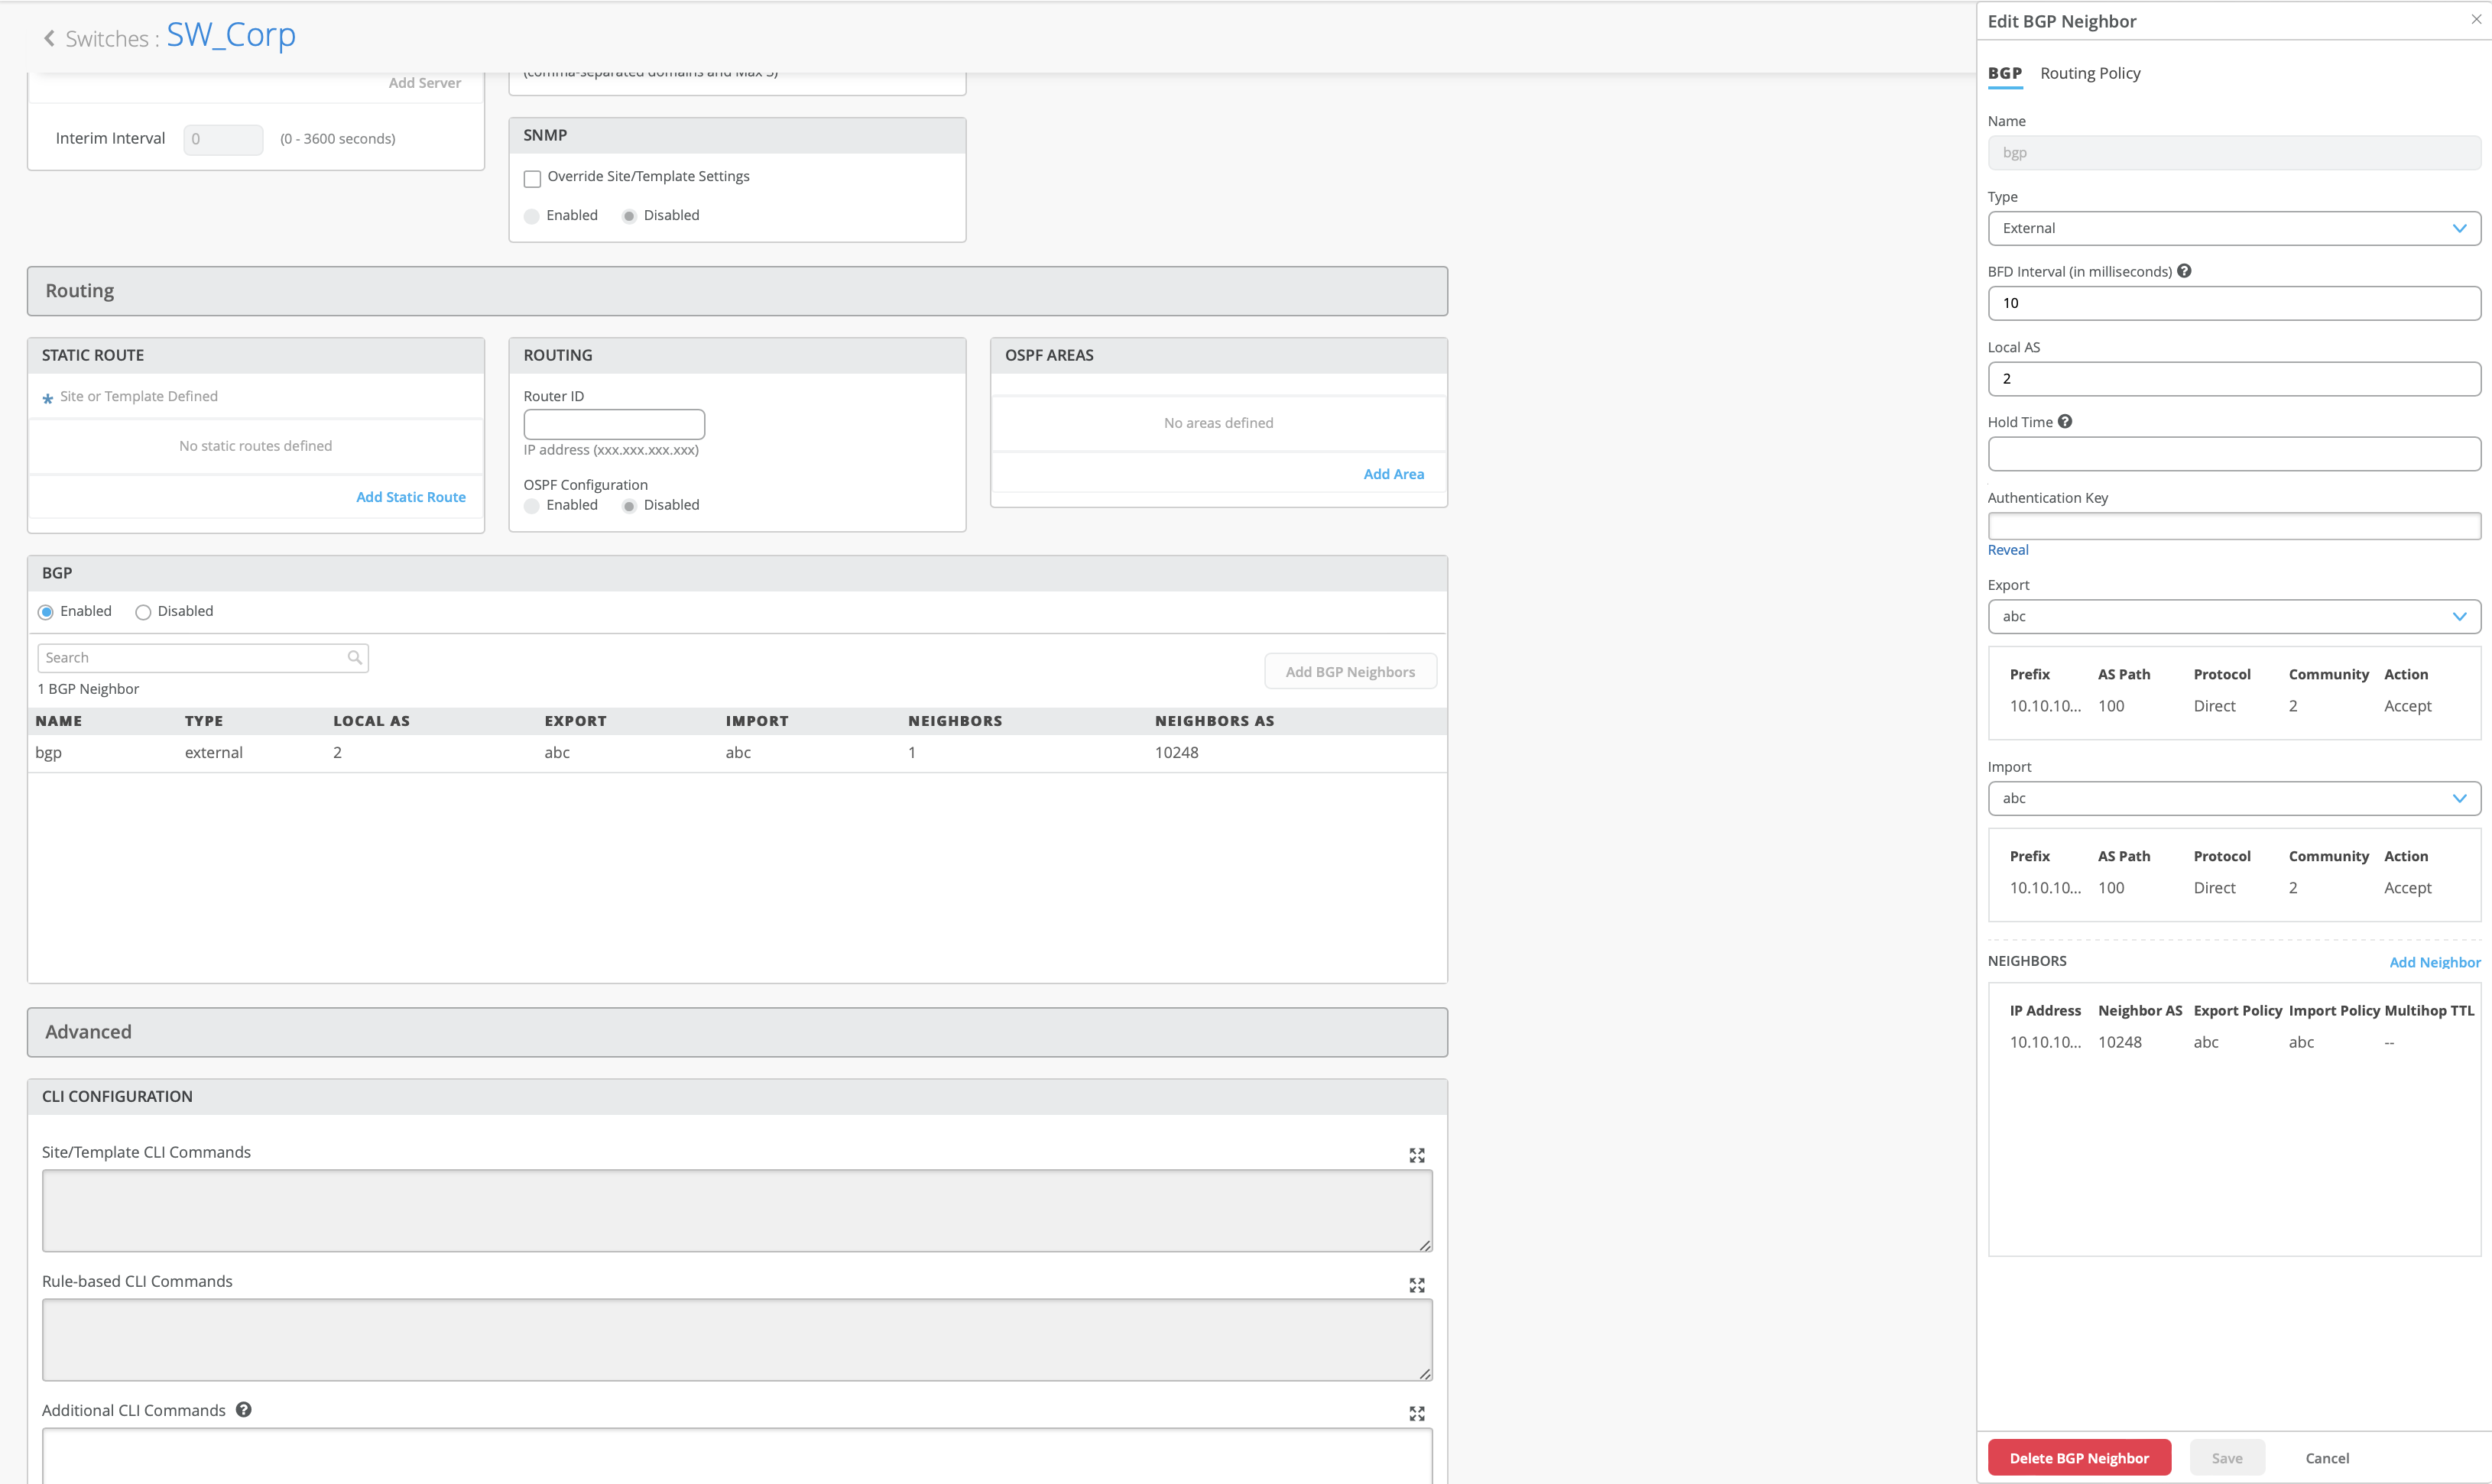Click the Router ID input field

pos(614,424)
